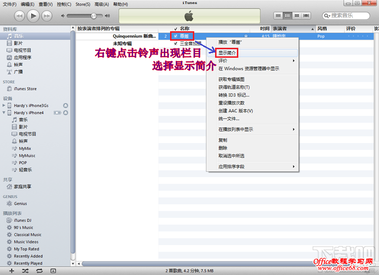The width and height of the screenshot is (379, 275).
Task: Click the add playlist plus button
Action: coord(11,271)
